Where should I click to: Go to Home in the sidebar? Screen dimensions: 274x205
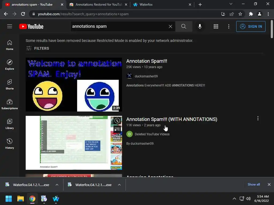click(10, 45)
